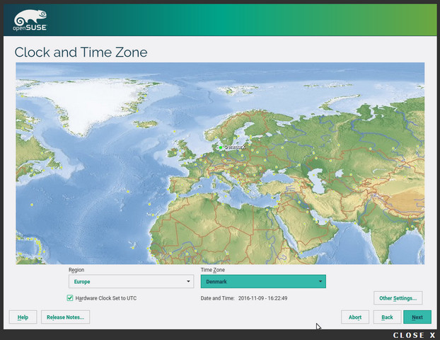
Task: View the Release Notes
Action: coord(65,317)
